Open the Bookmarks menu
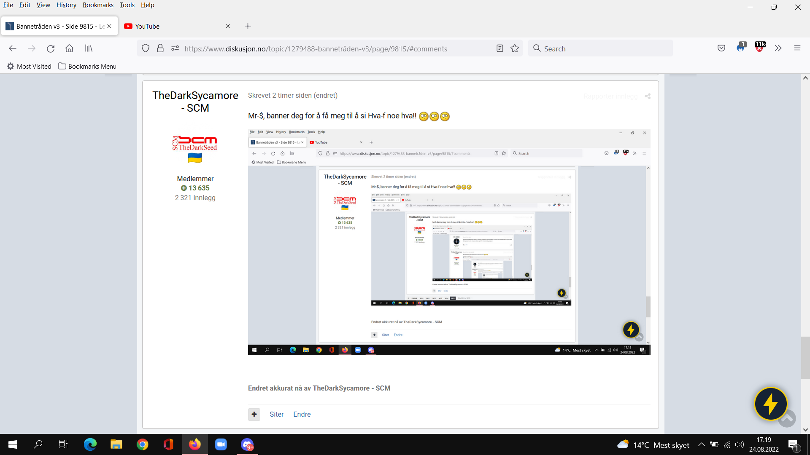Screen dimensions: 810x455 98,5
